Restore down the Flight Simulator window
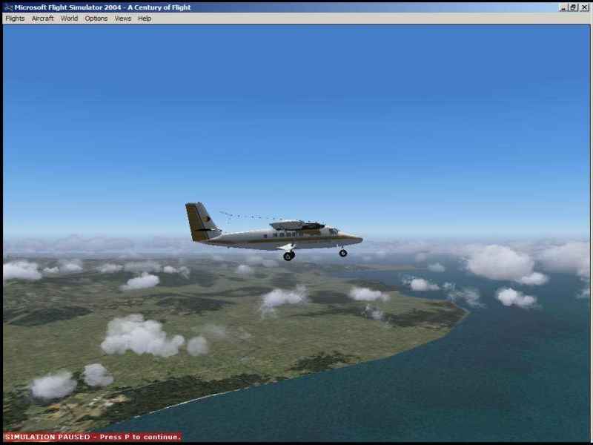Viewport: 593px width, 445px height. click(573, 7)
